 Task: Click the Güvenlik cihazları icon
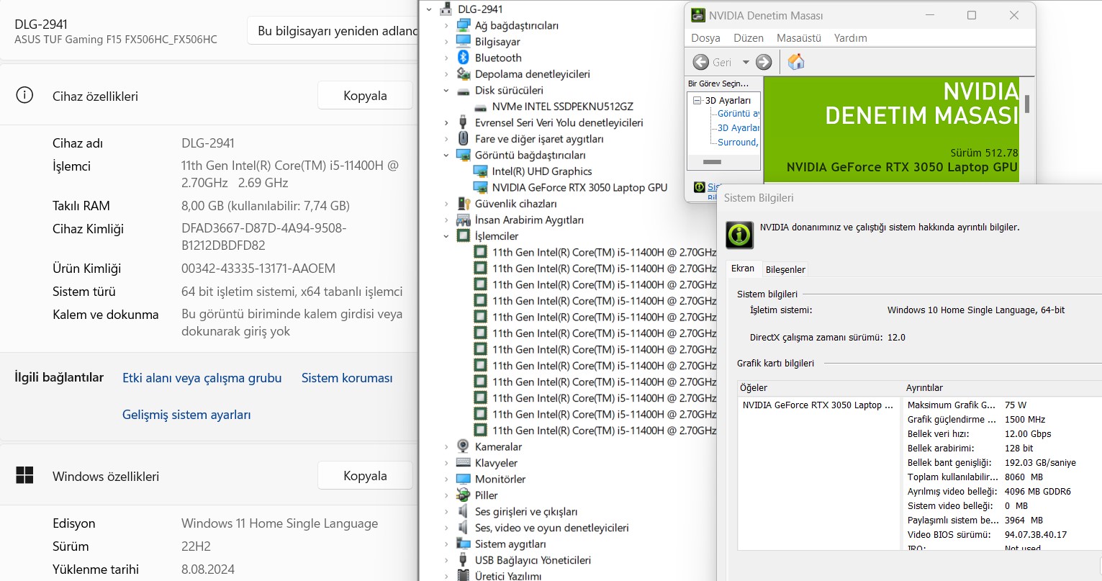[464, 204]
